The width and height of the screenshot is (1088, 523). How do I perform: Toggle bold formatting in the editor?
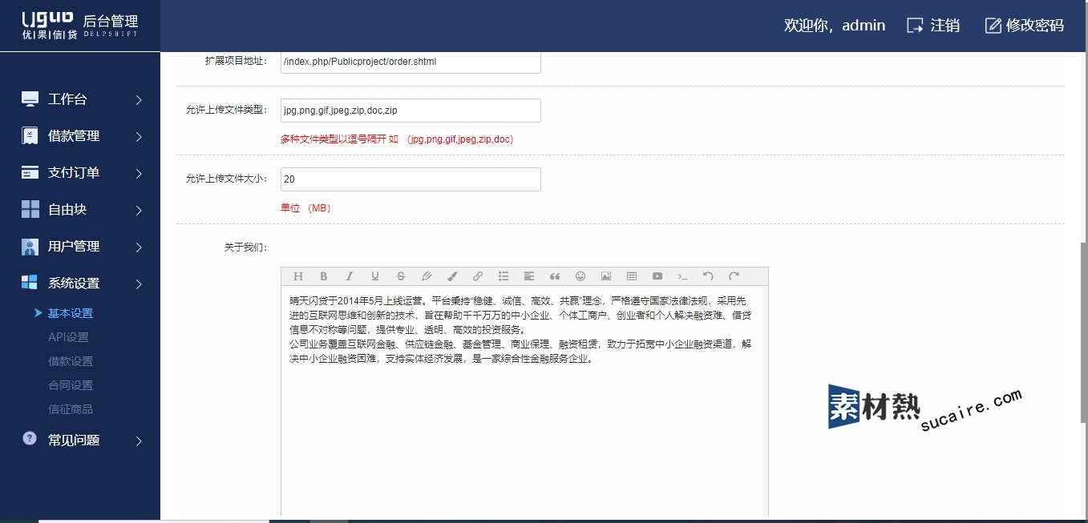(x=324, y=276)
